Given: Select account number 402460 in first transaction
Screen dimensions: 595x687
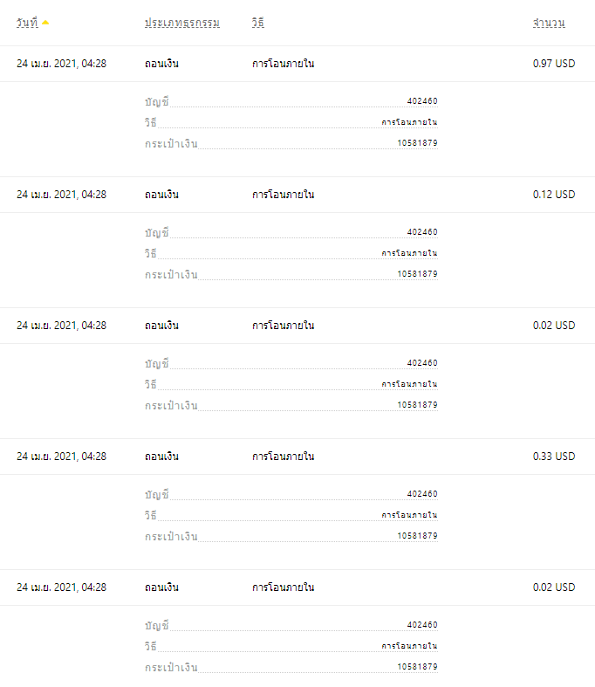Looking at the screenshot, I should point(422,101).
